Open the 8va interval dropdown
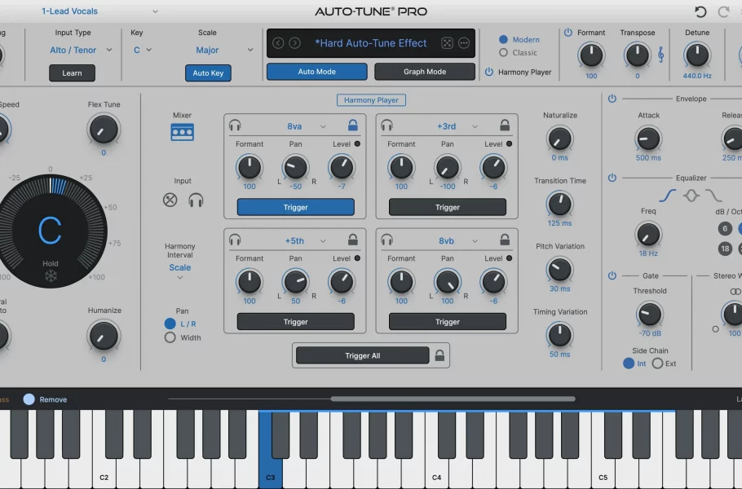Screen dimensions: 742x489 coord(306,126)
